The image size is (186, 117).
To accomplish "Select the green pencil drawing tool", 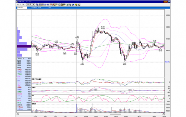I will coord(68,5).
